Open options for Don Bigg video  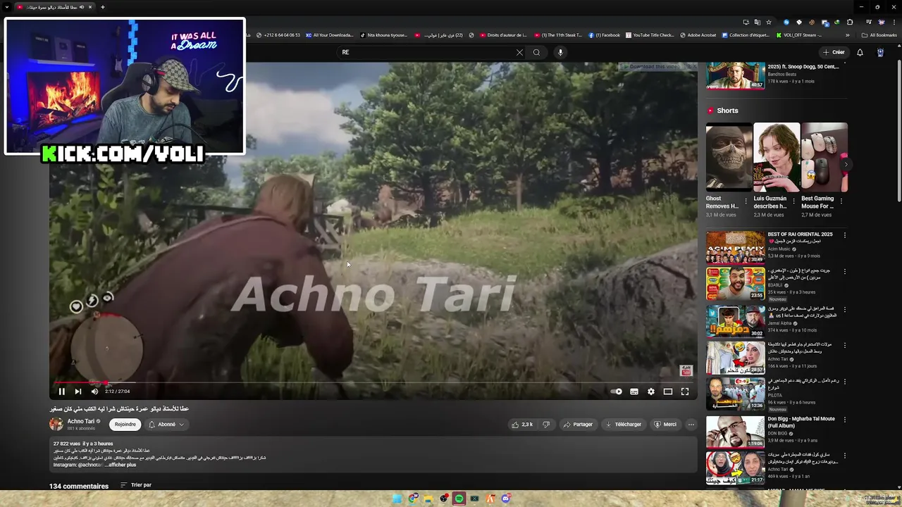click(844, 419)
